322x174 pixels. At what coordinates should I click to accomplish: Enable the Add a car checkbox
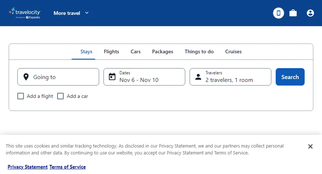pyautogui.click(x=60, y=96)
